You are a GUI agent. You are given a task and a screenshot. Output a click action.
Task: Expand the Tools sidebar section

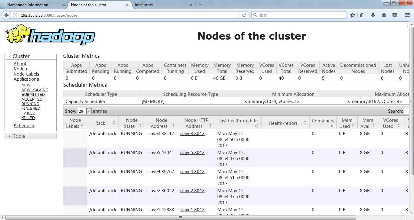(x=31, y=136)
